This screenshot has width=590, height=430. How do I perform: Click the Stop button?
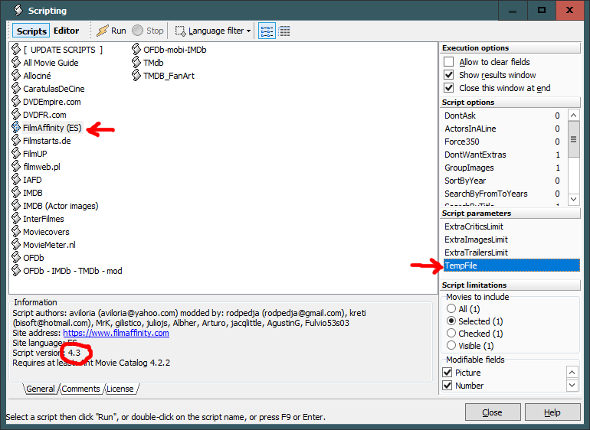click(x=148, y=31)
